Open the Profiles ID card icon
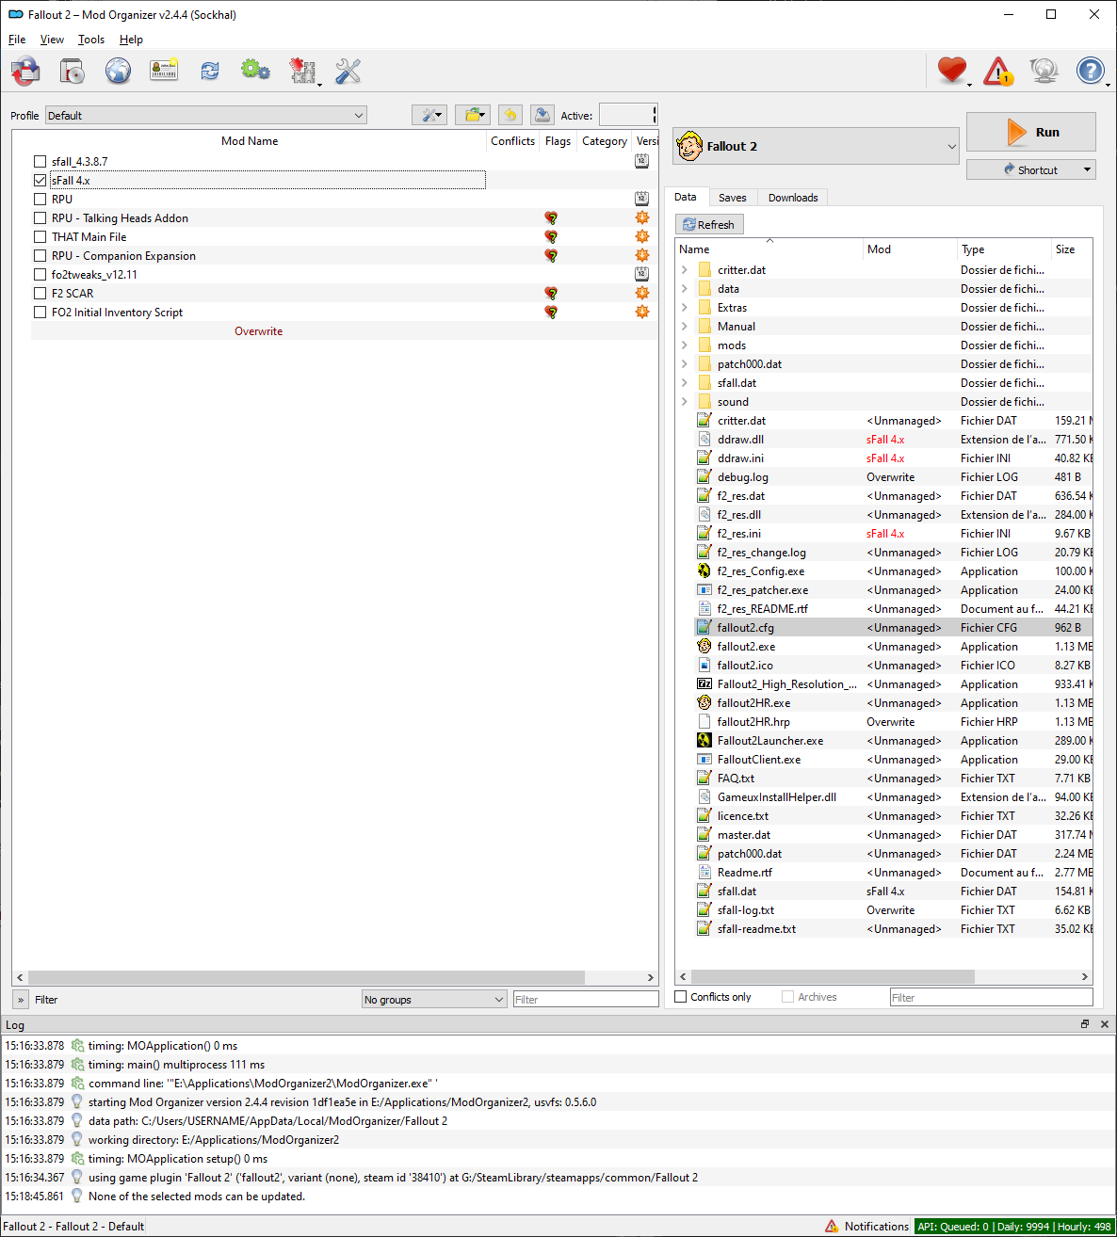 point(164,71)
